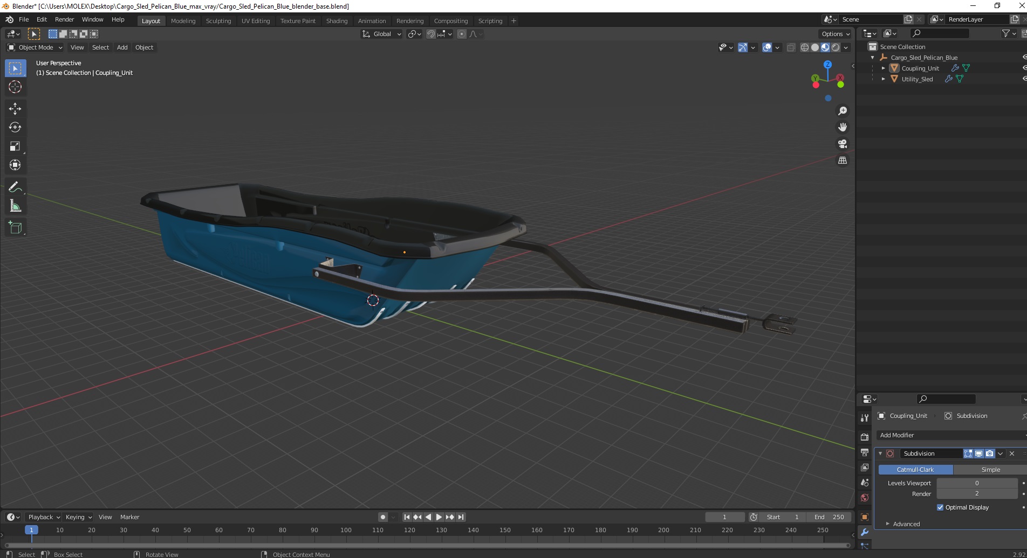Click the zoom viewport magnifier icon
This screenshot has height=558, width=1027.
click(x=843, y=111)
